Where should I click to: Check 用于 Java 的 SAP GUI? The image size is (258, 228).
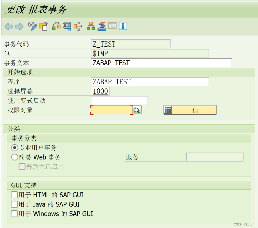[x=14, y=204]
